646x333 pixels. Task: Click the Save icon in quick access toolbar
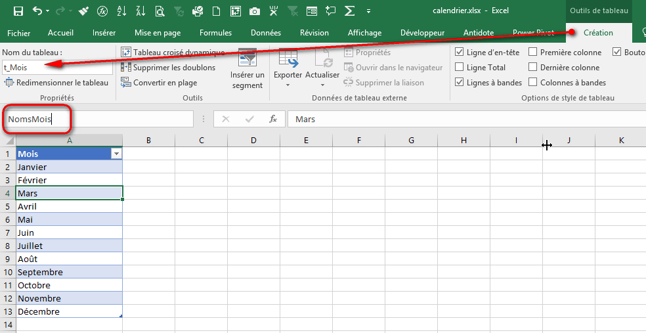(x=18, y=11)
